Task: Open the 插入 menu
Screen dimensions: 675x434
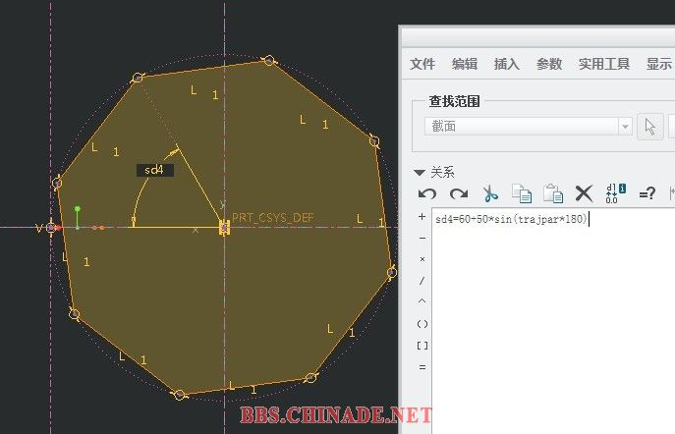Action: tap(507, 64)
